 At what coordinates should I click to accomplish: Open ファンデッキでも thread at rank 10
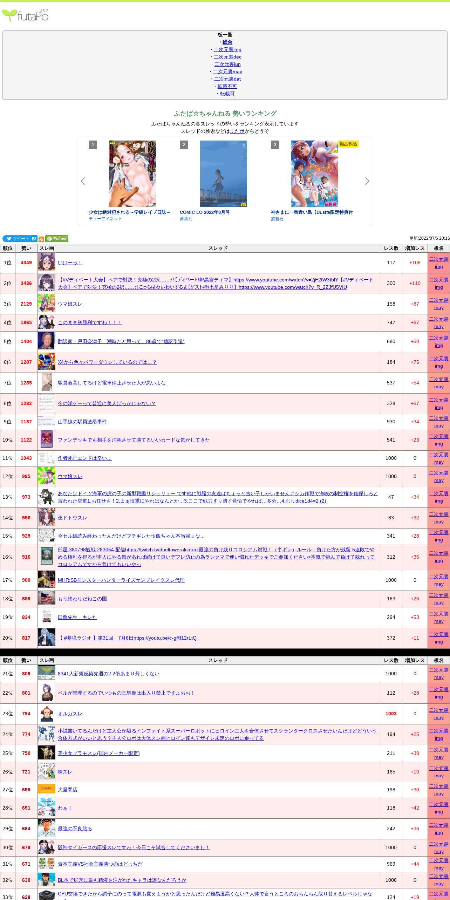click(134, 440)
